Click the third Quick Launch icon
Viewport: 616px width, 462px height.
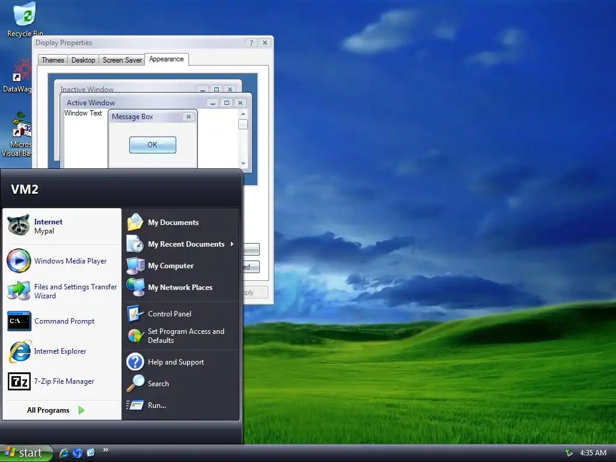point(91,452)
